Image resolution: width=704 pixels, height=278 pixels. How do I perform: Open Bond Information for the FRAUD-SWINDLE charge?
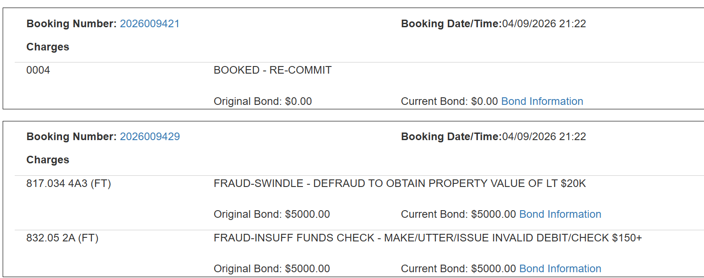(560, 214)
